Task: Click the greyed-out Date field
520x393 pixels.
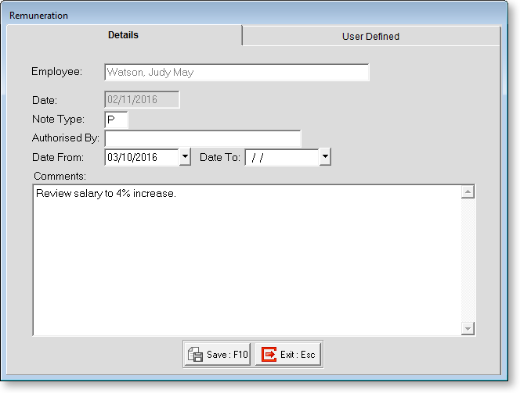Action: pyautogui.click(x=141, y=100)
